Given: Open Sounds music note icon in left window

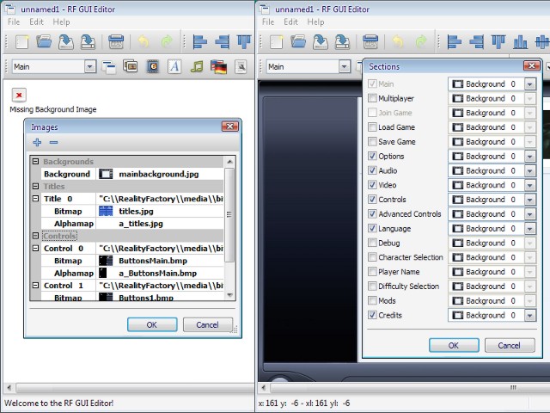Looking at the screenshot, I should 197,66.
